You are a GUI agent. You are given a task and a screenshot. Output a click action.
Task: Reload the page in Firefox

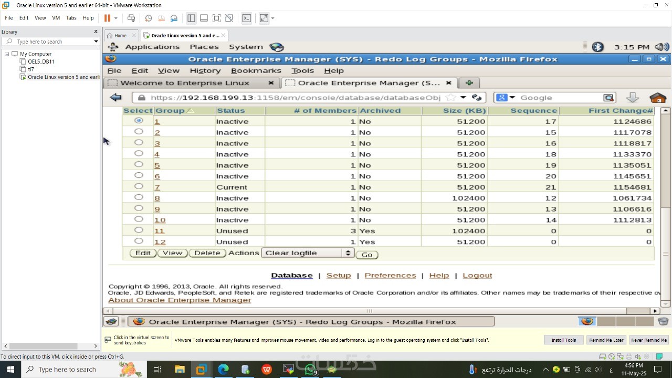[477, 97]
